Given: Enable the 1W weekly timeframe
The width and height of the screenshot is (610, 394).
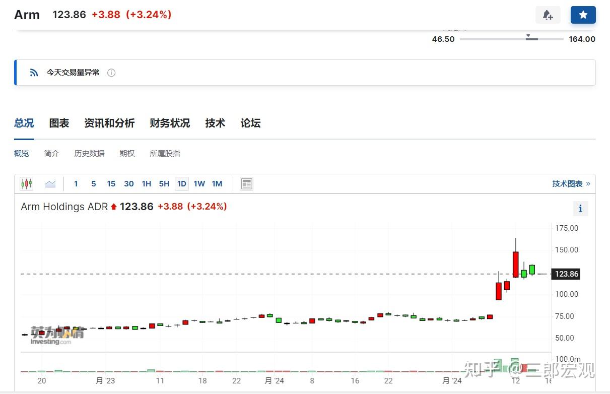Looking at the screenshot, I should (199, 183).
